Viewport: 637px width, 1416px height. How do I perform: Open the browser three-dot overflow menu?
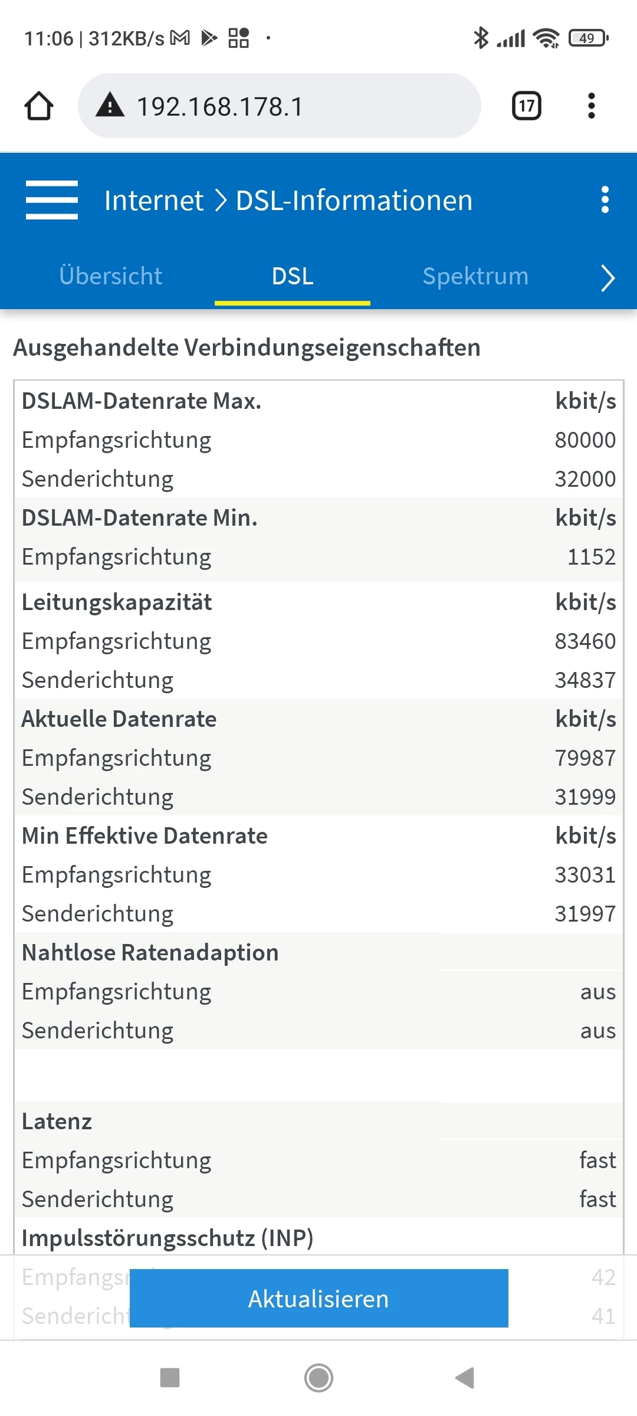[x=591, y=106]
